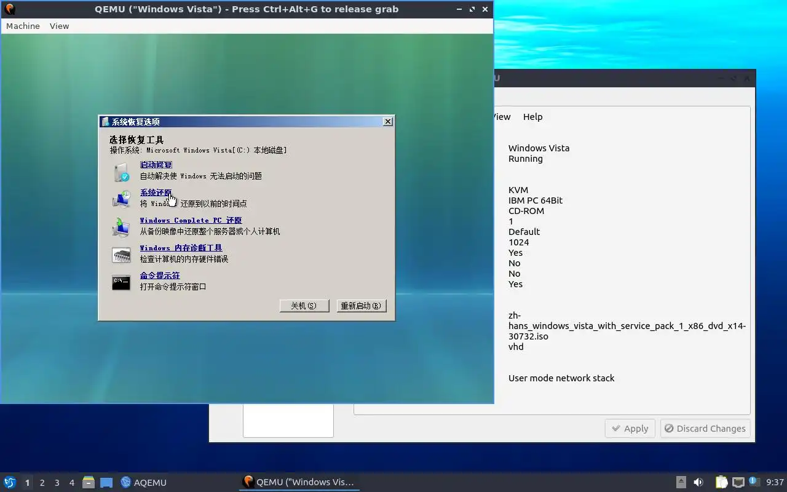Click the 'vhd' disk value in AQEMU
Screen dimensions: 787x492
(516, 347)
